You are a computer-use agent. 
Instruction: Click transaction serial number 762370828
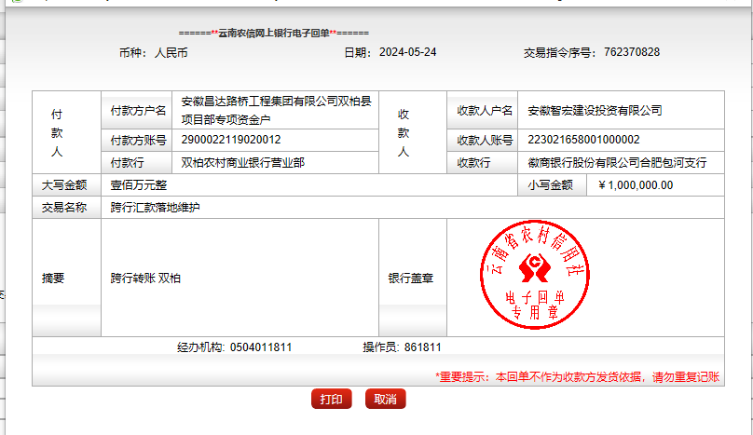631,52
